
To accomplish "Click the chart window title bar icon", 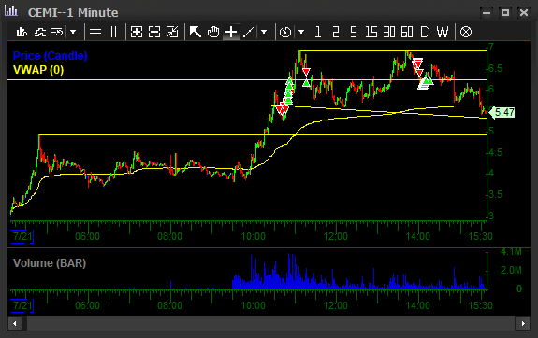I will click(11, 11).
